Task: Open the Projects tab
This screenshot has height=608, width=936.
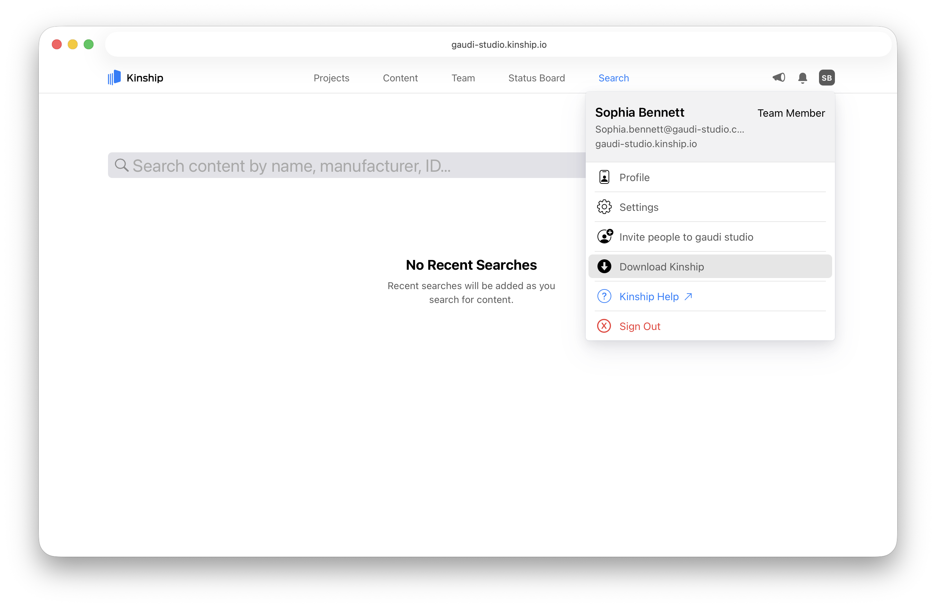Action: 331,78
